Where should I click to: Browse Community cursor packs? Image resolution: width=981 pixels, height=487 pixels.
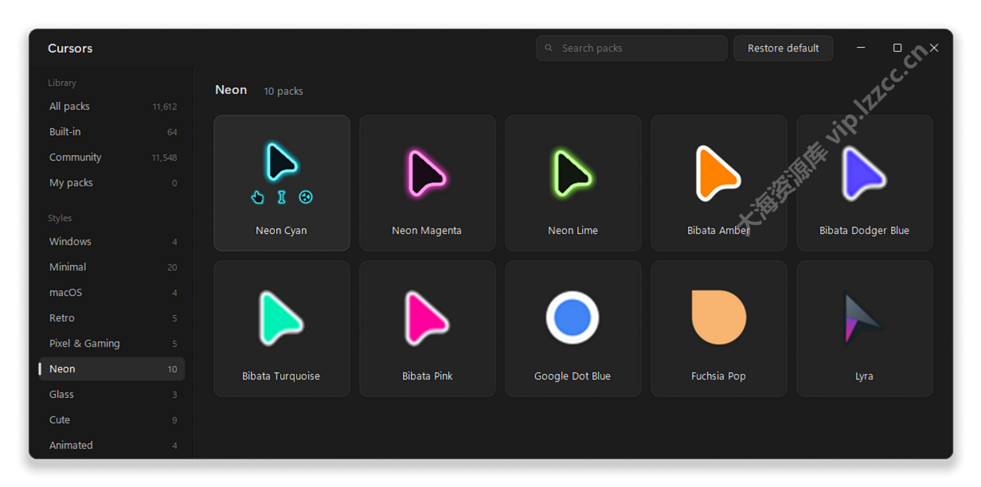[x=111, y=158]
